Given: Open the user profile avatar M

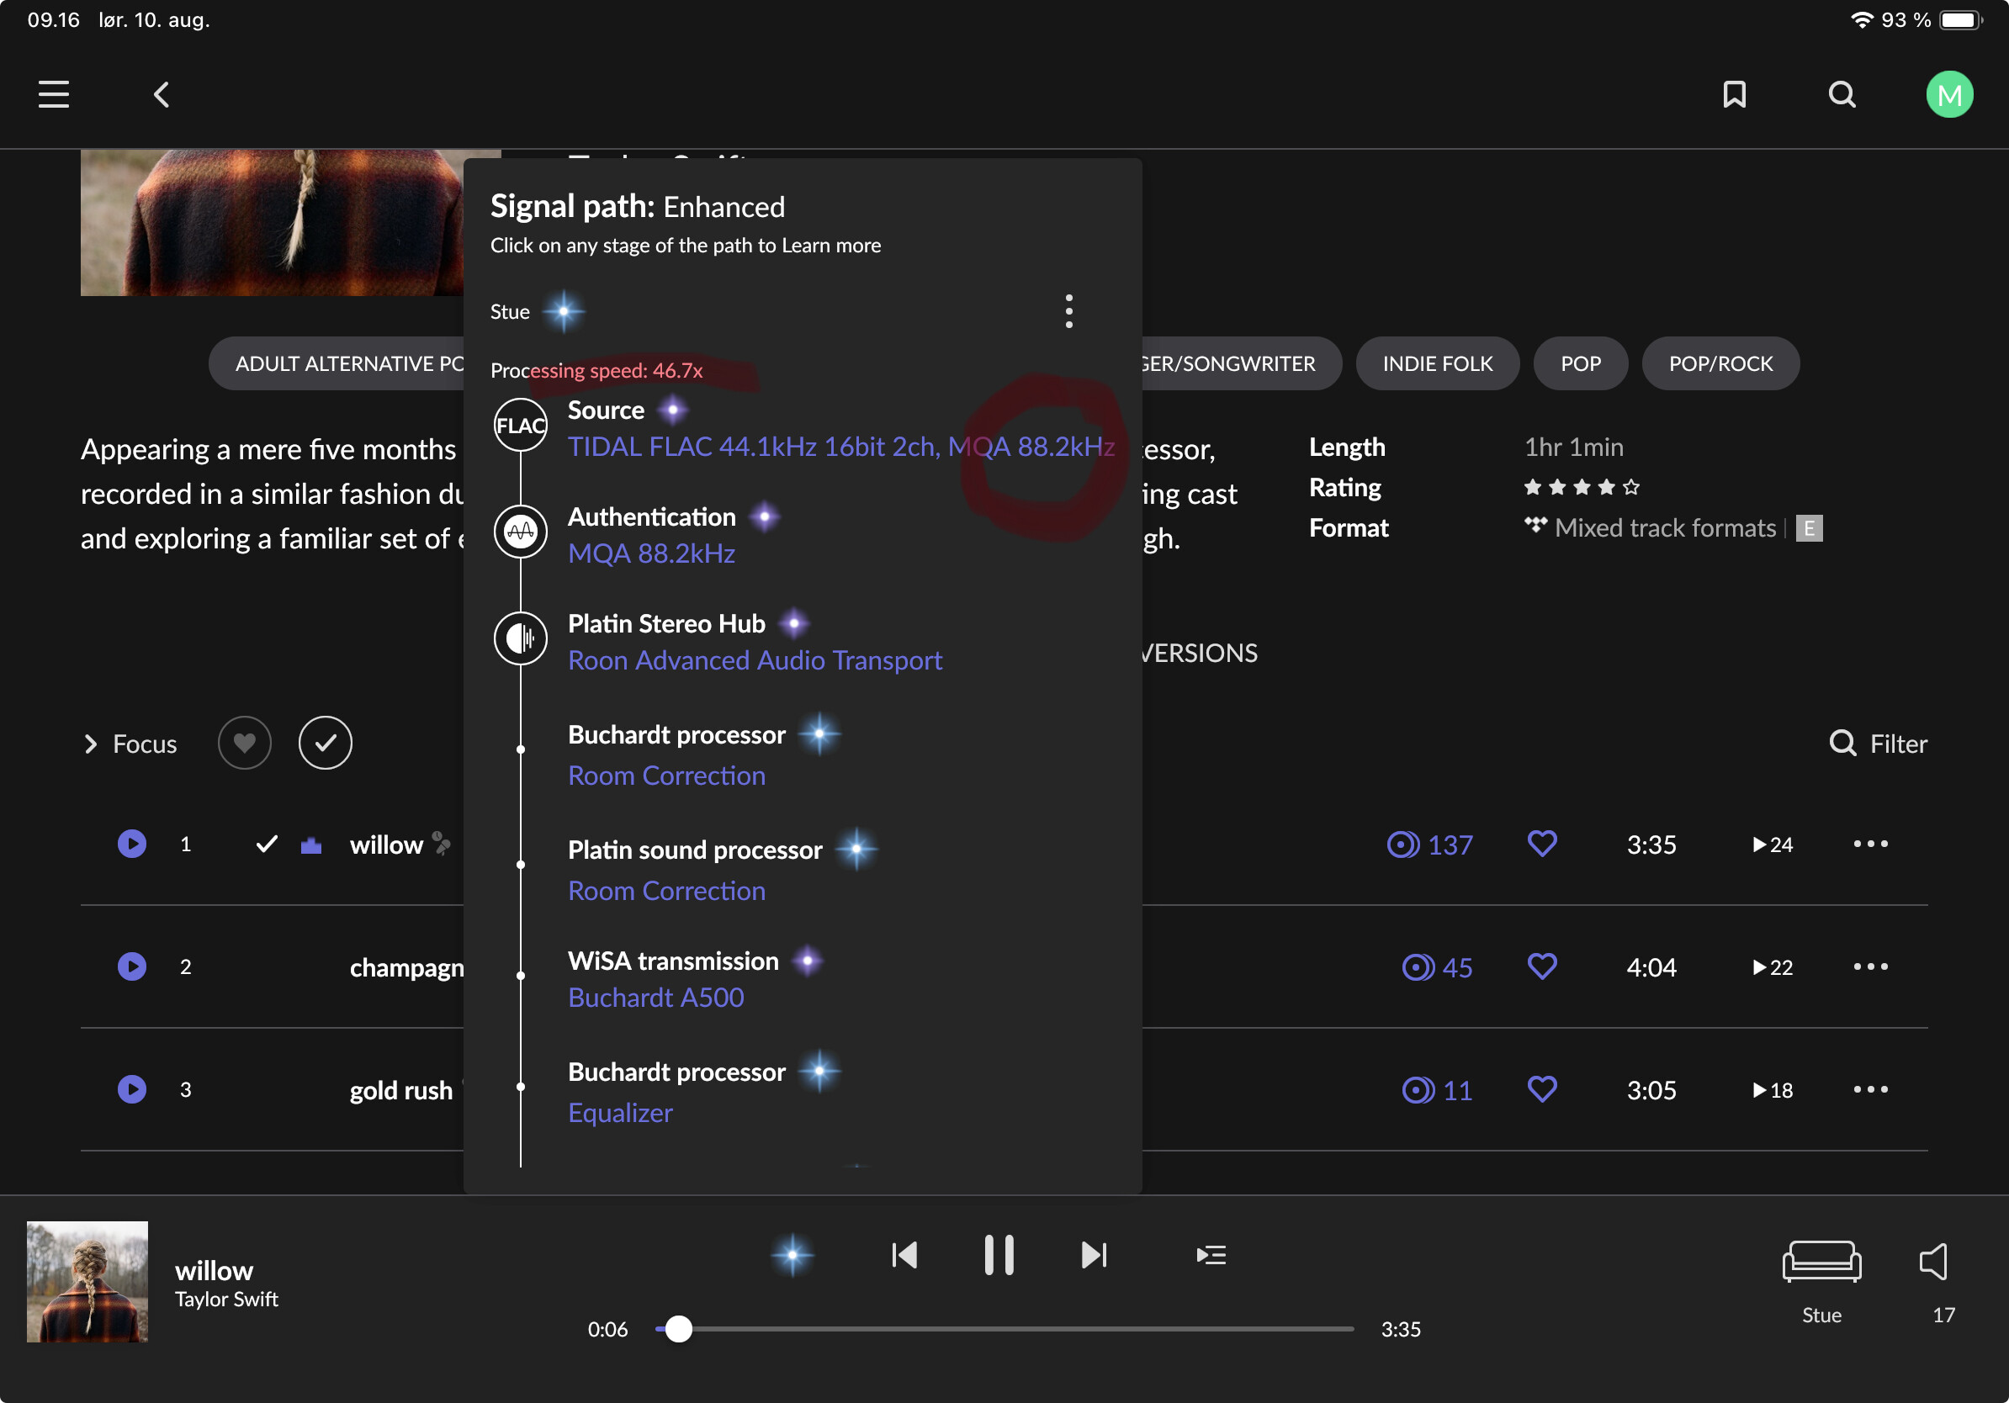Looking at the screenshot, I should click(1948, 94).
